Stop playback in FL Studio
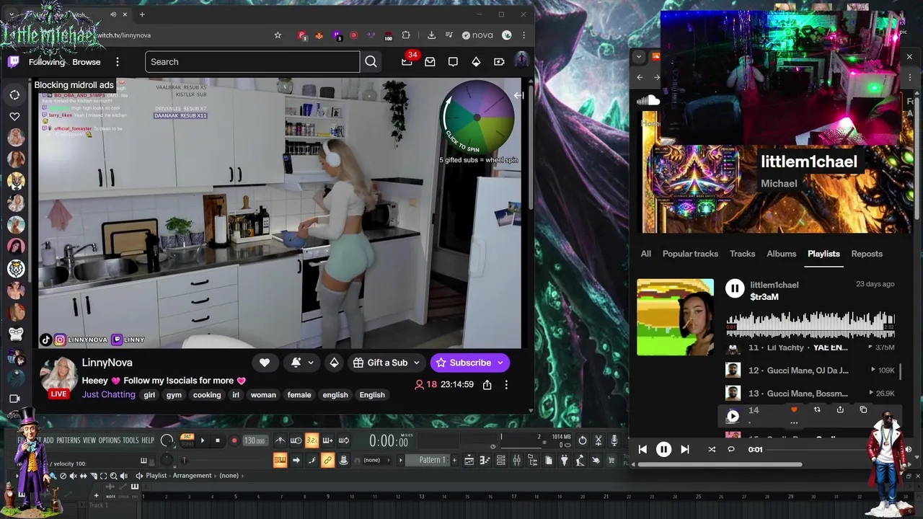The image size is (923, 519). point(217,440)
